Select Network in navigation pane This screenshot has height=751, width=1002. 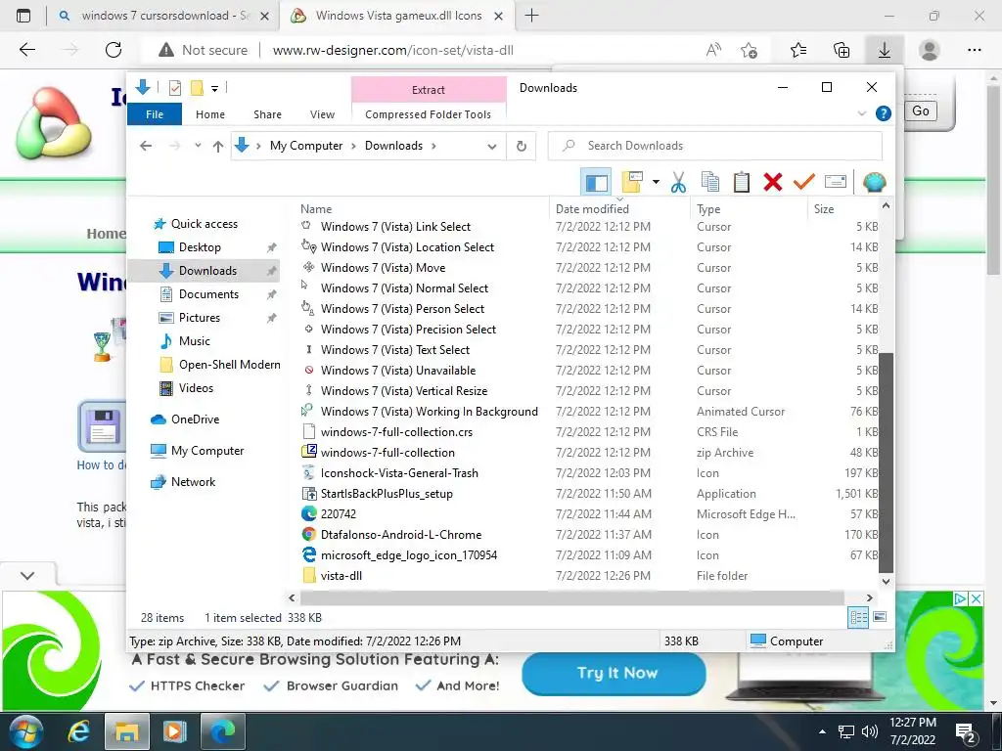193,482
